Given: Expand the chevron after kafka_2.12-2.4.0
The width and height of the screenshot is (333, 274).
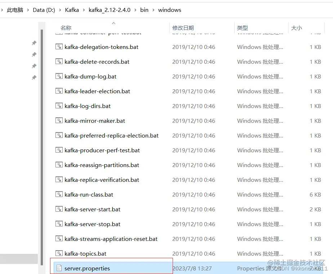Looking at the screenshot, I should click(135, 10).
